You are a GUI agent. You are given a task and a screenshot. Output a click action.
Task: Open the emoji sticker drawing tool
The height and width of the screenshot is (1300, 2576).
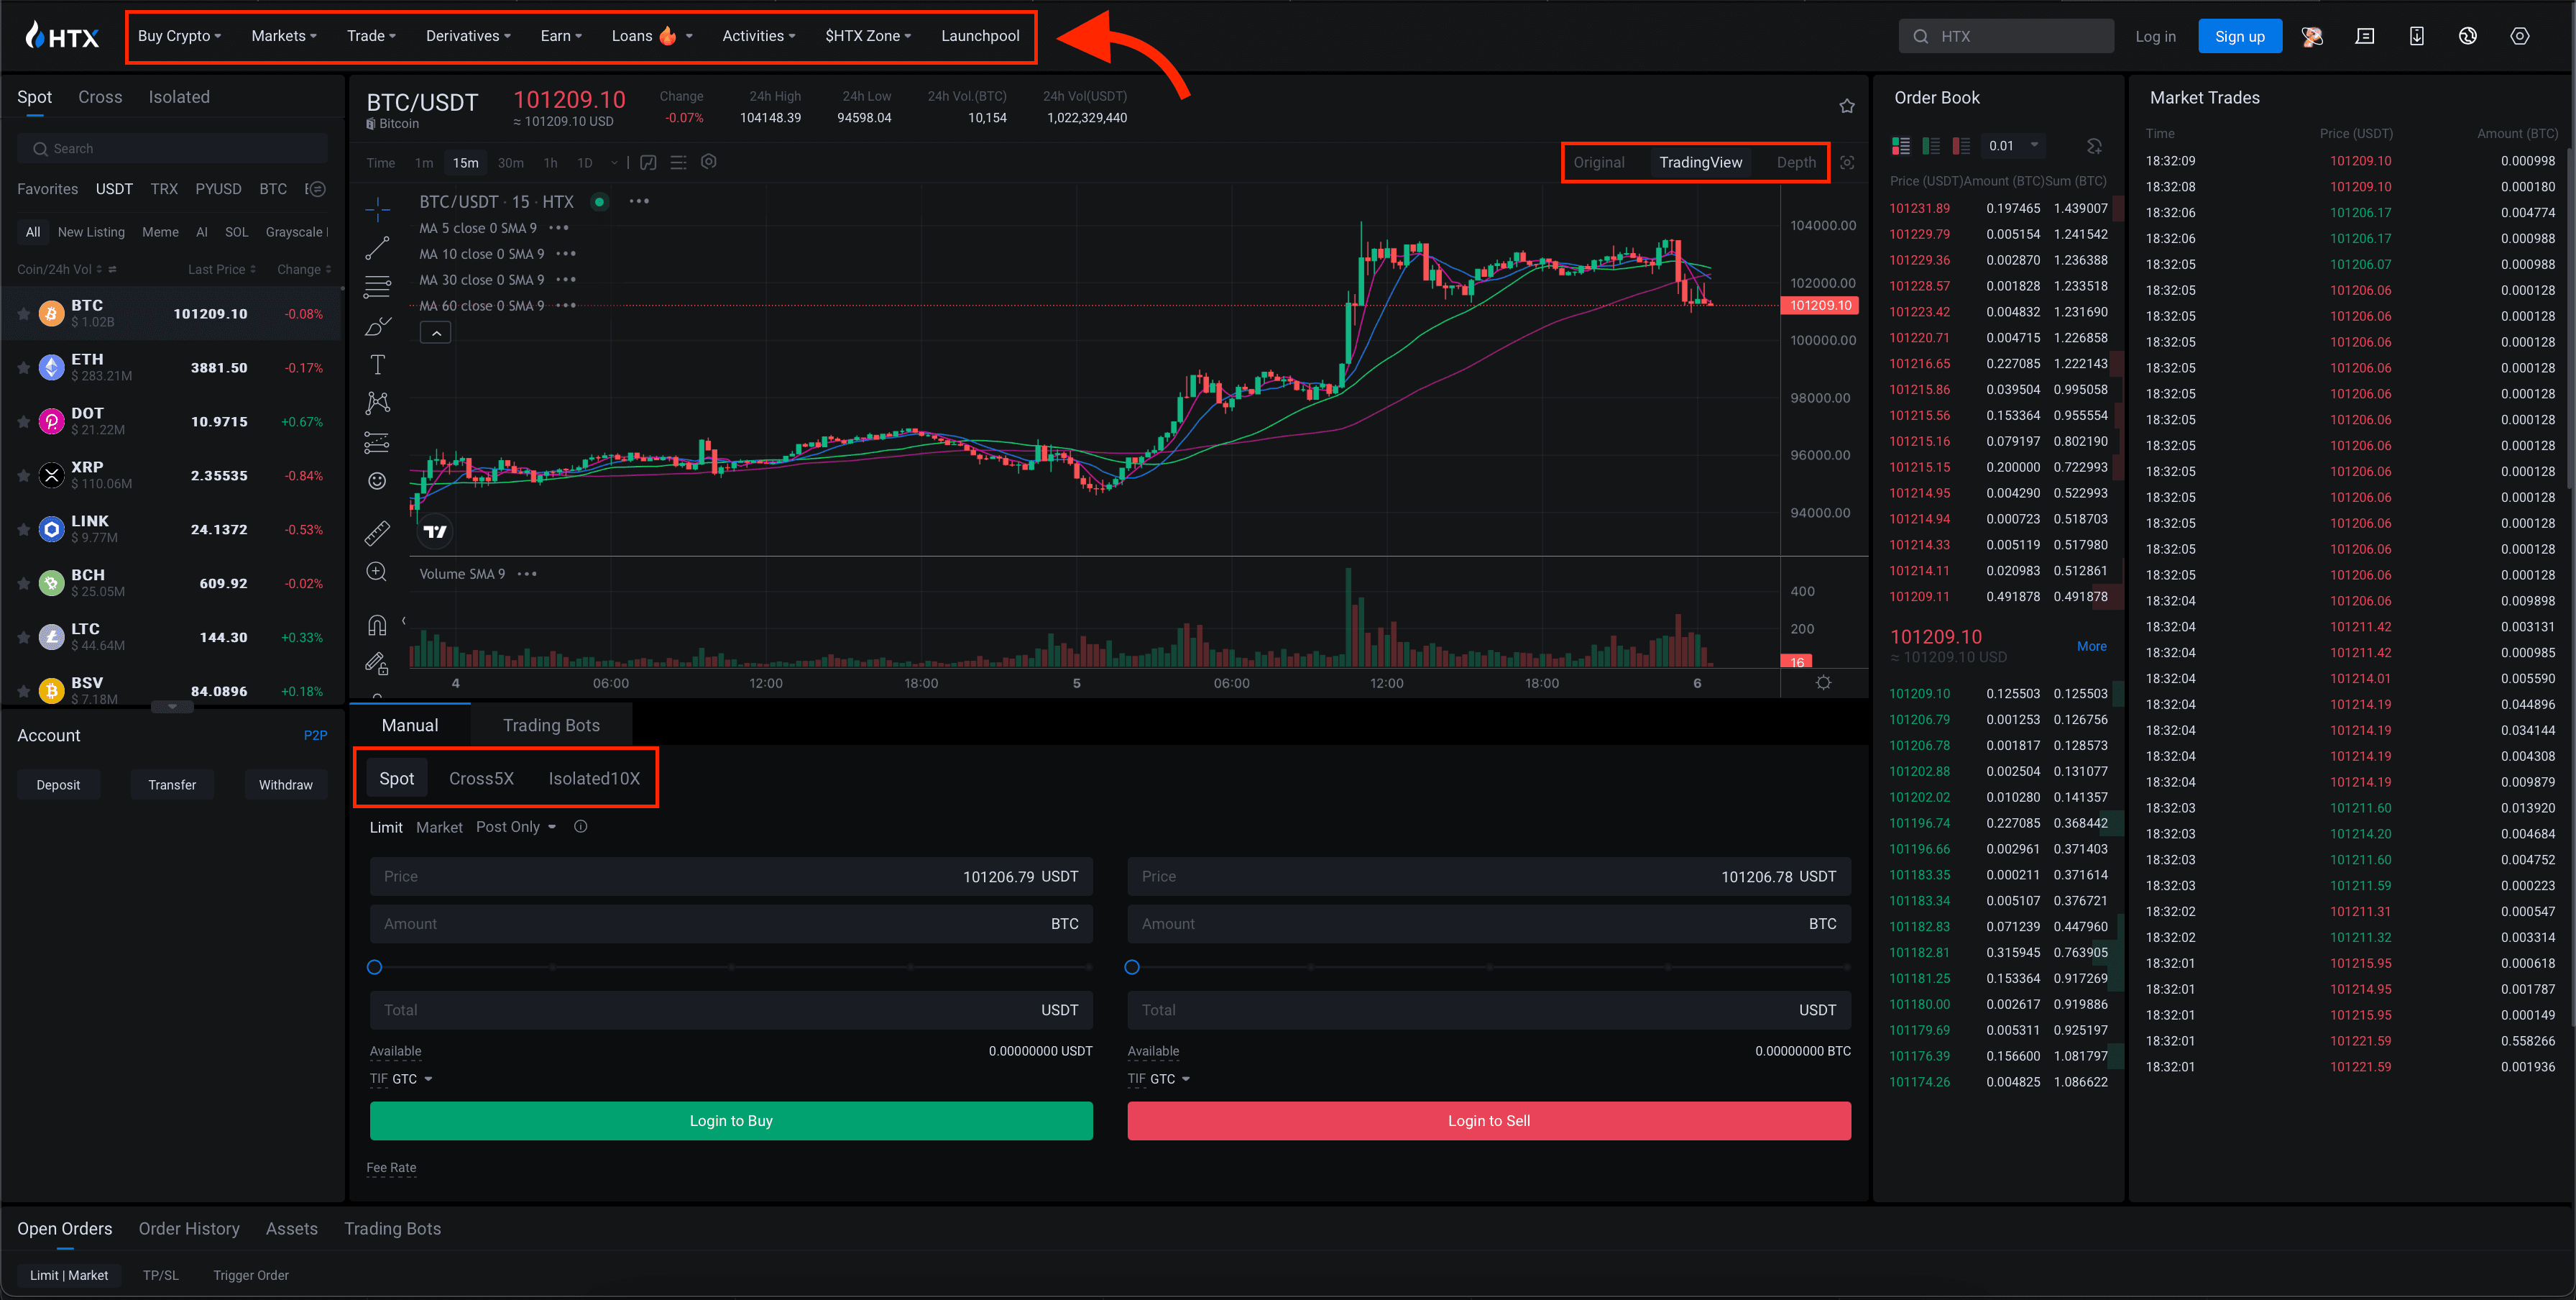(x=377, y=481)
